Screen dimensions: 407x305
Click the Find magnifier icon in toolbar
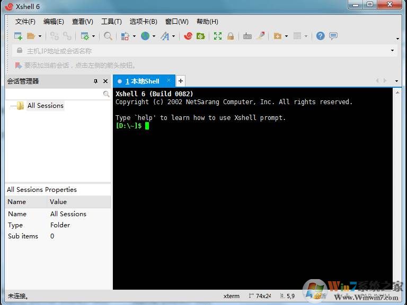[x=108, y=36]
